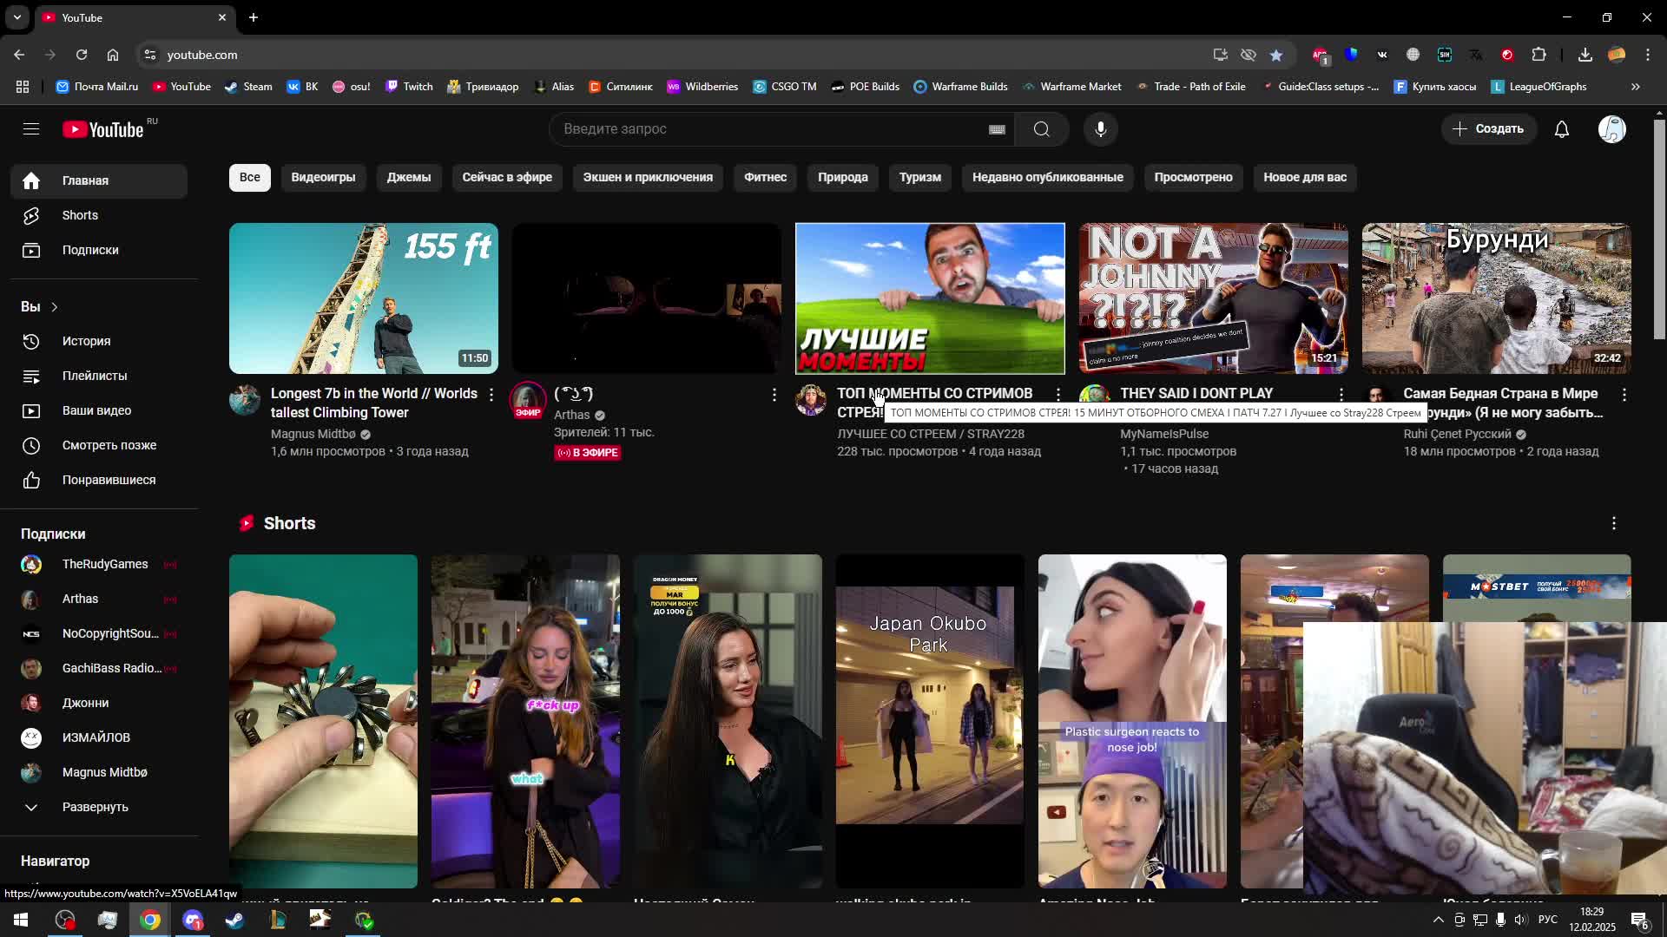Open Windows Start menu
The image size is (1667, 937).
pos(21,920)
